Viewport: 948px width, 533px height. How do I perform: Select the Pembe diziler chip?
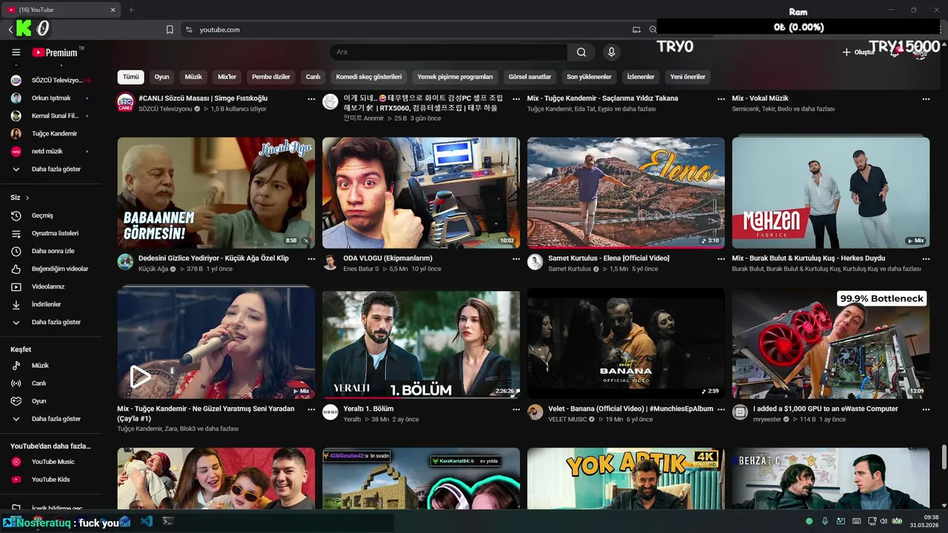click(271, 77)
